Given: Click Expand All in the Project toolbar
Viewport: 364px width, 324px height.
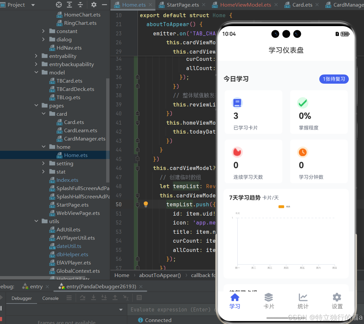Looking at the screenshot, I should (69, 5).
